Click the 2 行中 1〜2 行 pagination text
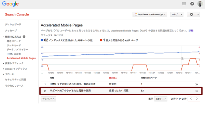 coord(179,99)
